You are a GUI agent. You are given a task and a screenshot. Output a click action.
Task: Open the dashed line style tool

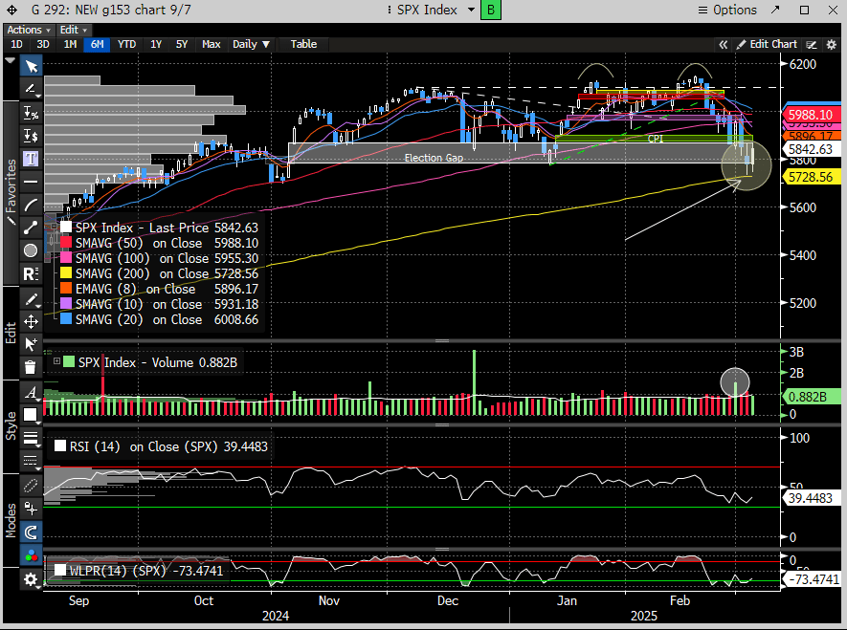(x=31, y=460)
